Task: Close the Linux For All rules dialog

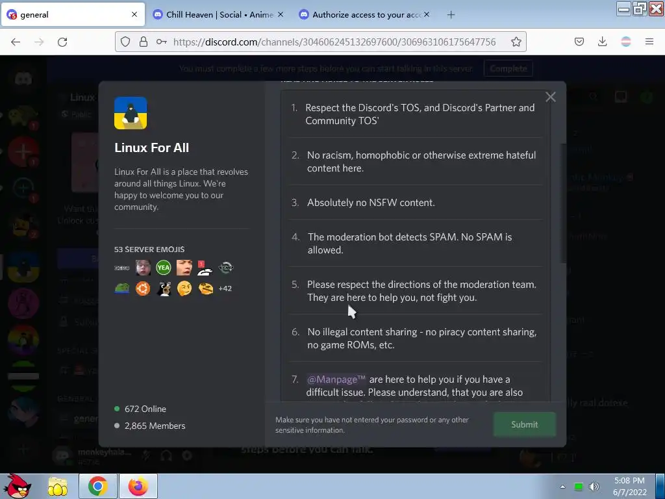Action: 551,97
